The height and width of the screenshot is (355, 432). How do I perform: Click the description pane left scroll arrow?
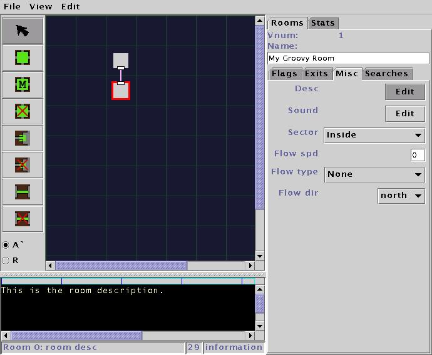(6, 336)
